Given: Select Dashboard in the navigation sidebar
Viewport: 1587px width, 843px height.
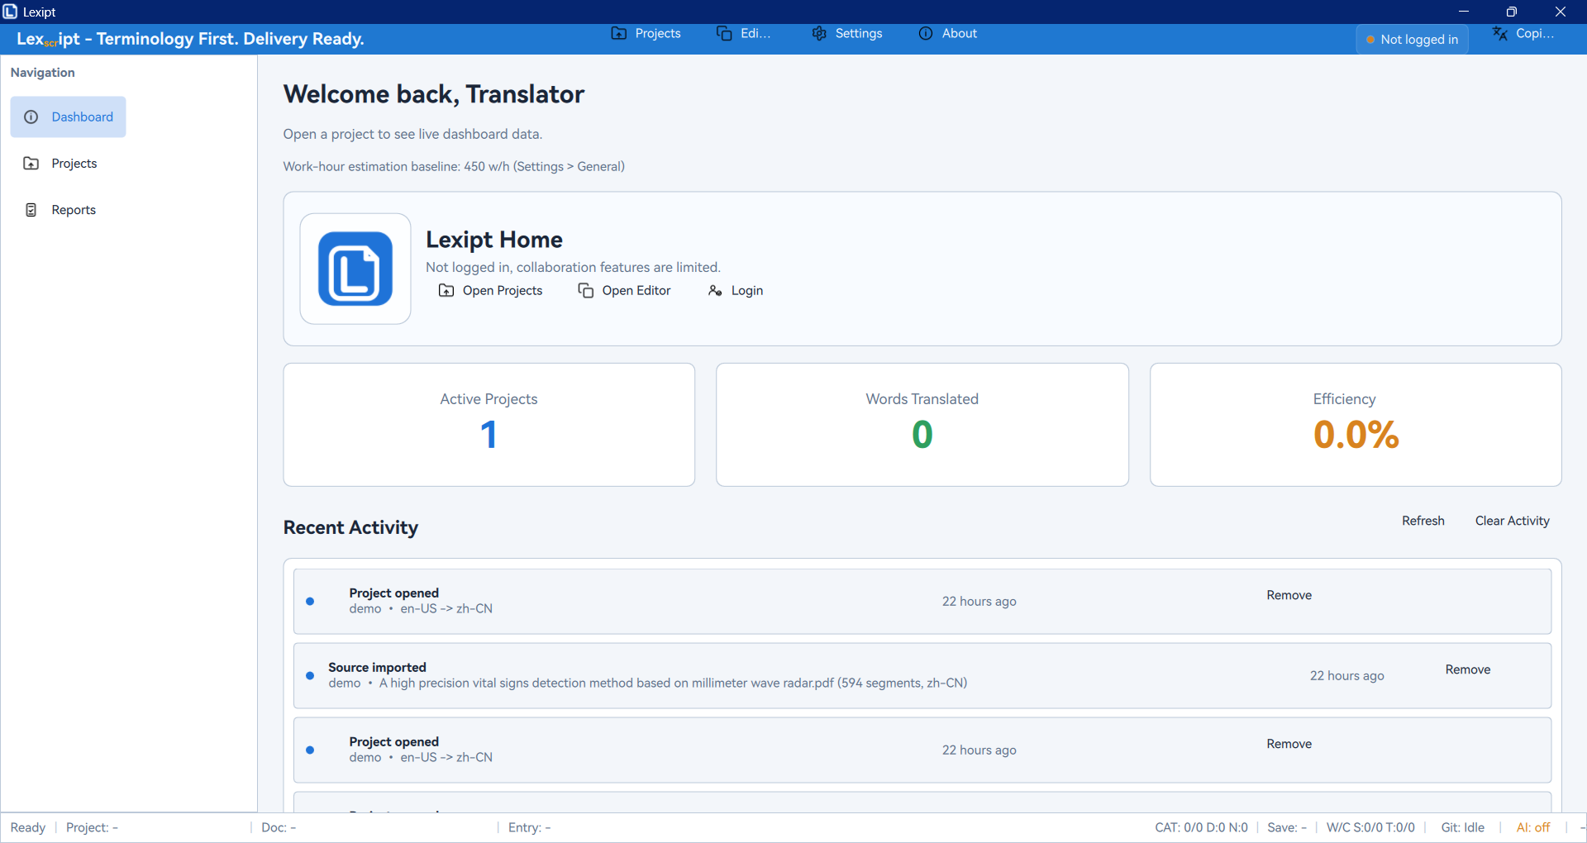Looking at the screenshot, I should point(69,117).
